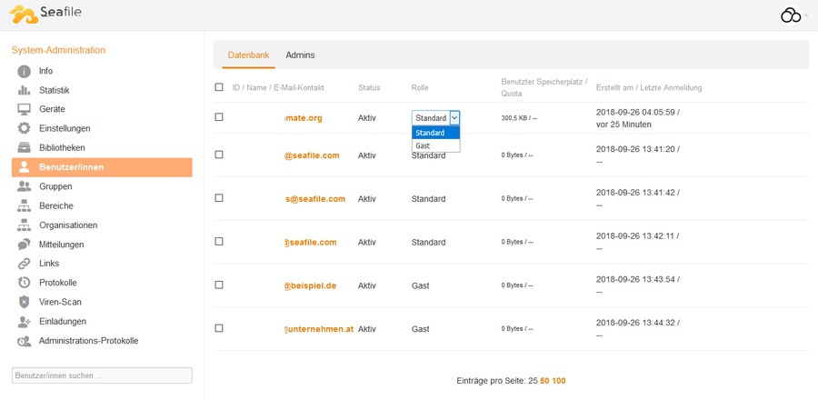Click the Protokolle history clock icon

pyautogui.click(x=24, y=283)
